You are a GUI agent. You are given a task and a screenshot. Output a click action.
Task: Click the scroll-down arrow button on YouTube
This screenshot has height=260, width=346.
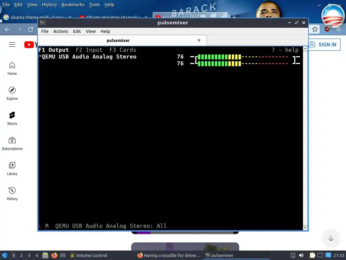point(331,238)
